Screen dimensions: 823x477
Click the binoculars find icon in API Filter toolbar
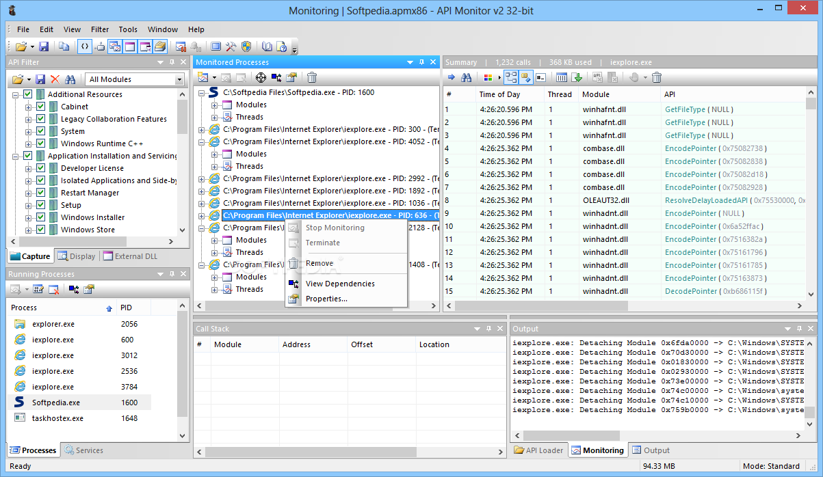coord(70,79)
